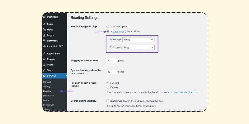Click the 'Search engine visibility' label
This screenshot has width=249, height=124.
[83, 101]
